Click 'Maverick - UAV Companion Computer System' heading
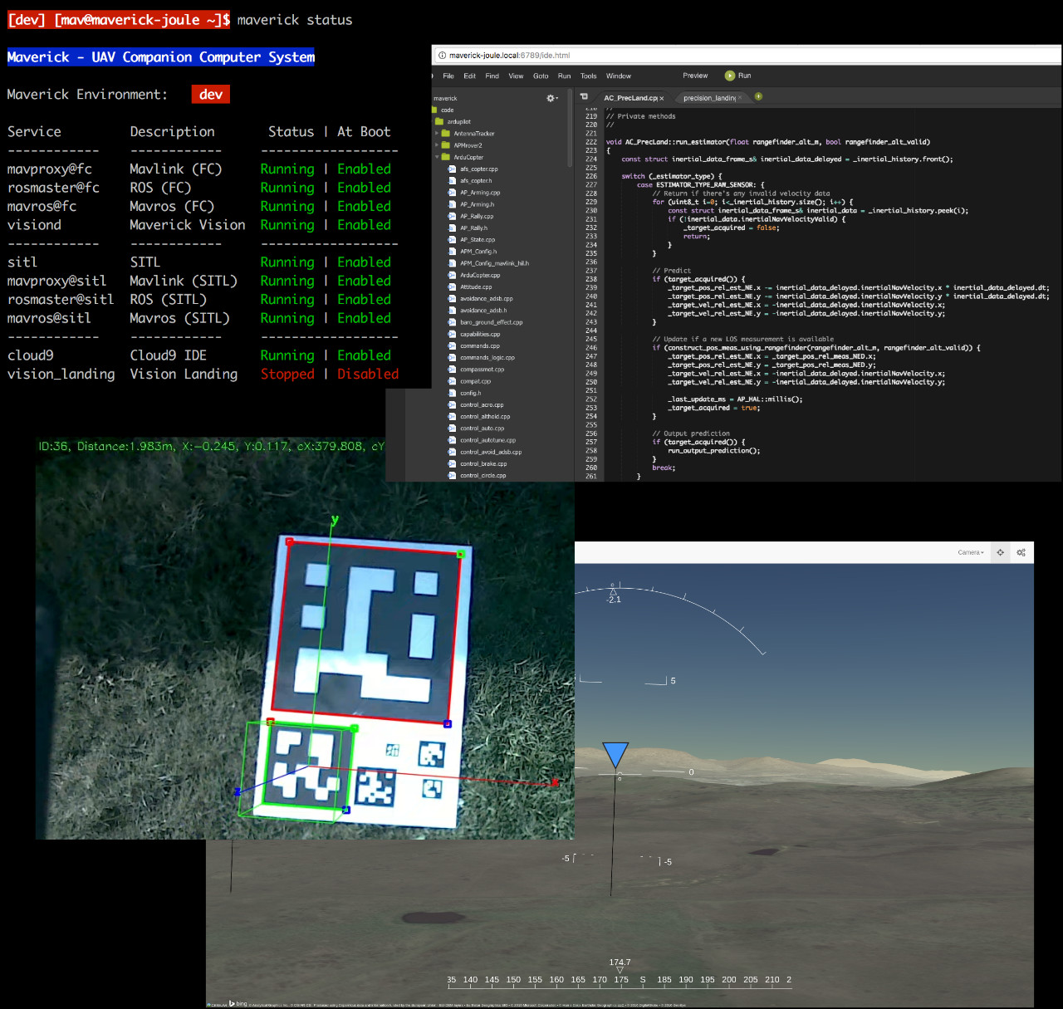The image size is (1063, 1009). 161,57
